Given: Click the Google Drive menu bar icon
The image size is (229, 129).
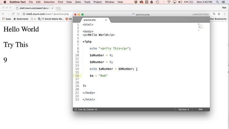Looking at the screenshot, I should (151, 2).
